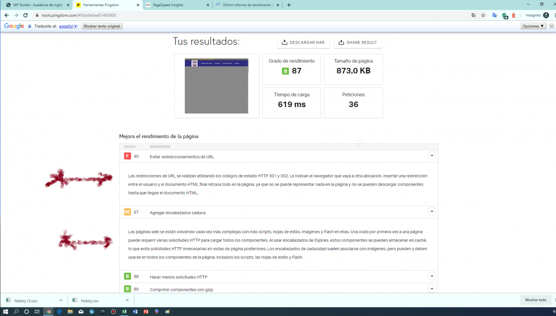
Task: Dismiss the Google Translate bar
Action: click(x=552, y=26)
